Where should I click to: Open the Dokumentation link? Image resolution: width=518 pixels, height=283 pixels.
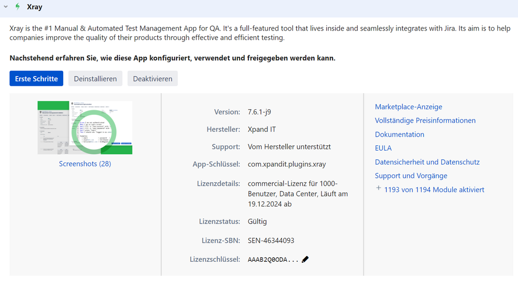click(399, 135)
